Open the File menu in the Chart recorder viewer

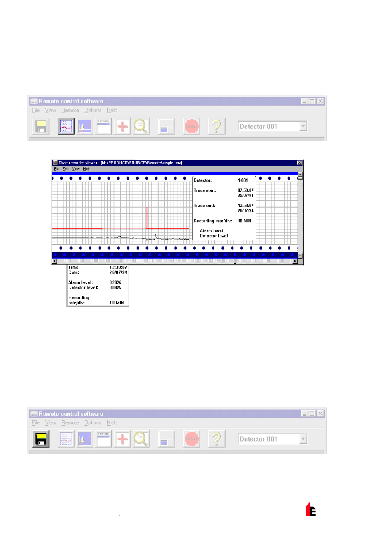57,169
